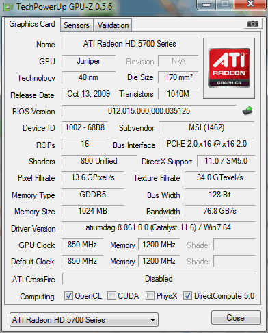Click the Name field showing ATI Radeon
Image resolution: width=268 pixels, height=333 pixels.
coord(130,44)
